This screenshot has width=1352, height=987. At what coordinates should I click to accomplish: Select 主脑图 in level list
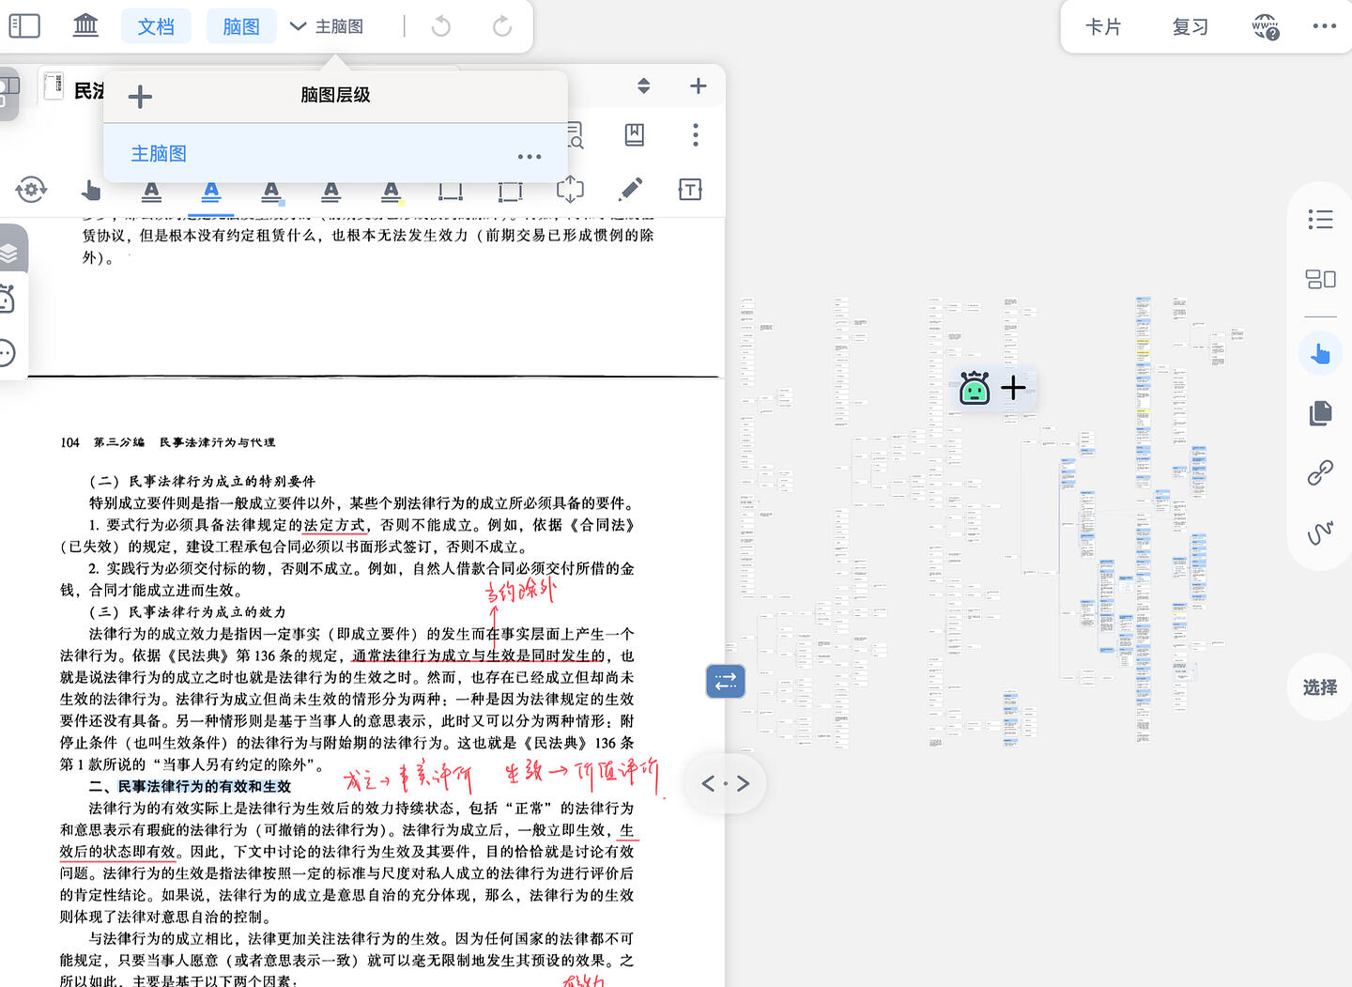(159, 153)
